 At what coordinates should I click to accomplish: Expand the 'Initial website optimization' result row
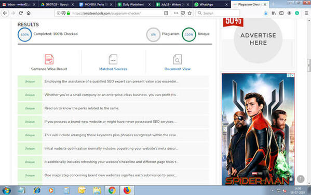point(113,148)
